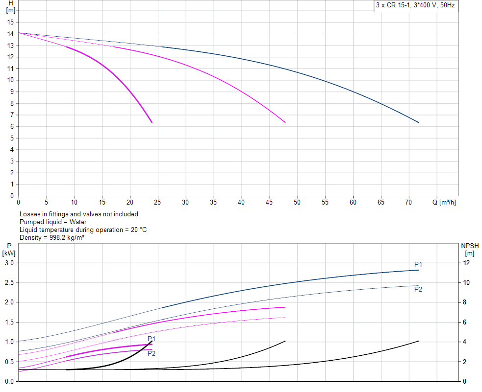The height and width of the screenshot is (392, 482).
Task: Click the Q [m³/h] axis label
Action: (444, 202)
